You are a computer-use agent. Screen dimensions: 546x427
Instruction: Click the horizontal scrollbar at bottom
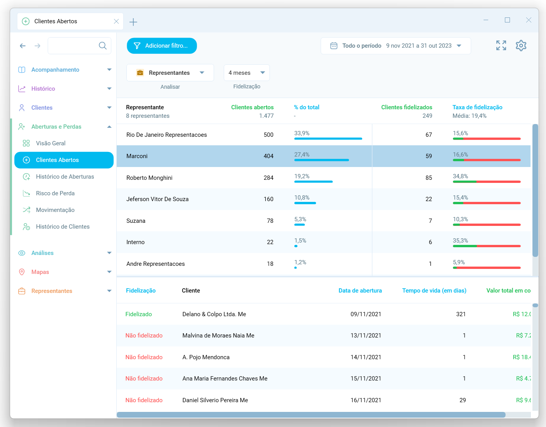[311, 415]
